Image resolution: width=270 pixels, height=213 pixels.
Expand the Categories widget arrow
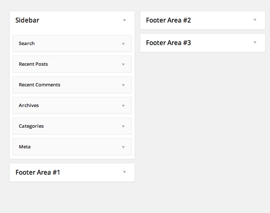123,126
